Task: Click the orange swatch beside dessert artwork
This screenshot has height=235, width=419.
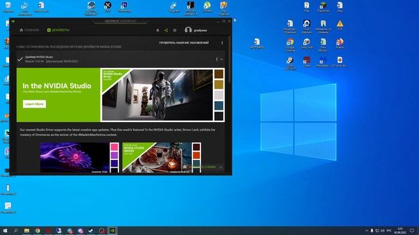Action: pyautogui.click(x=196, y=155)
